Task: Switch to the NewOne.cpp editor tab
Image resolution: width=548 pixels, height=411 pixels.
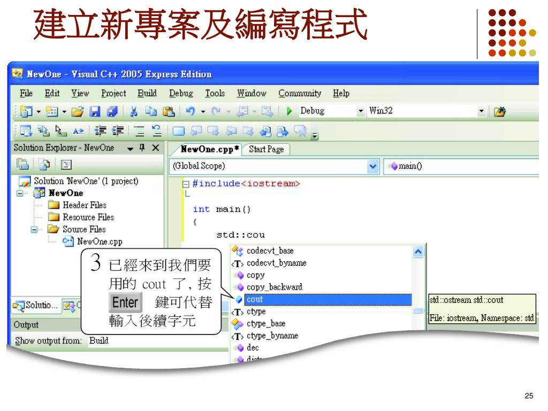Action: click(x=209, y=149)
